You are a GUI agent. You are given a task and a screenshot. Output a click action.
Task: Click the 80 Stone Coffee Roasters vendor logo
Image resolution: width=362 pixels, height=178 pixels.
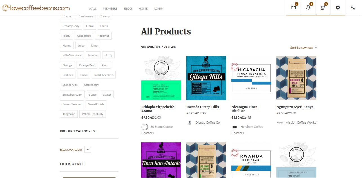pos(145,127)
